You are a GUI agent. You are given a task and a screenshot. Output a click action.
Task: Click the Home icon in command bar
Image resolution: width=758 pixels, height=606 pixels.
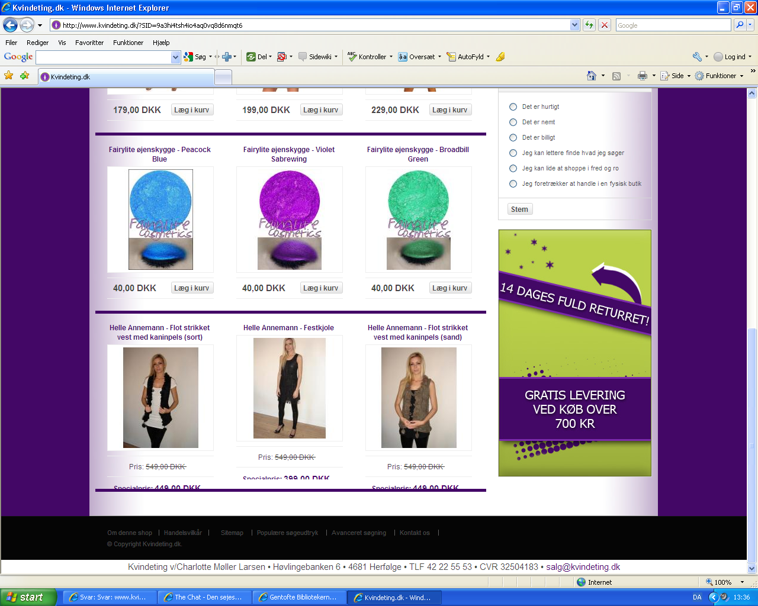click(591, 76)
